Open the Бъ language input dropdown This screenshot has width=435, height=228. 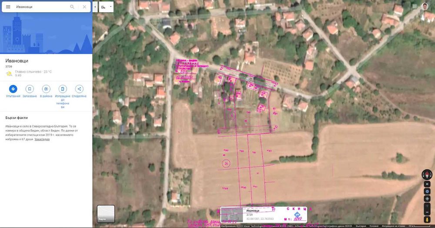(x=106, y=7)
